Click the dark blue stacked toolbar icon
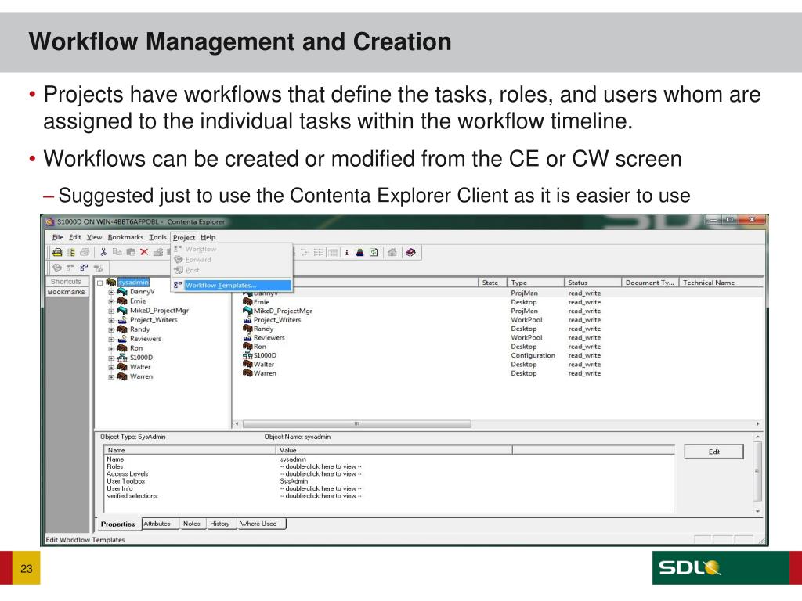Viewport: 802px width, 601px height. 360,253
